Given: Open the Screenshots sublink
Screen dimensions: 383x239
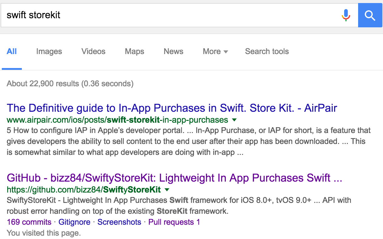Looking at the screenshot, I should (119, 222).
